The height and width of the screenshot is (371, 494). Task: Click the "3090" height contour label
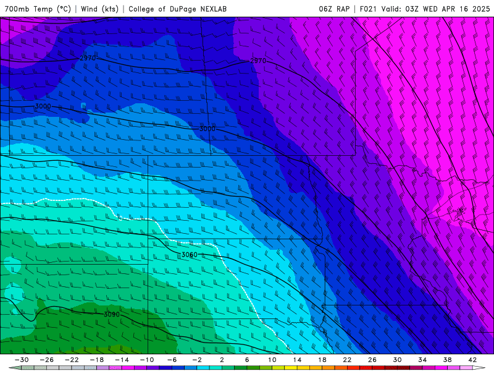pyautogui.click(x=112, y=314)
